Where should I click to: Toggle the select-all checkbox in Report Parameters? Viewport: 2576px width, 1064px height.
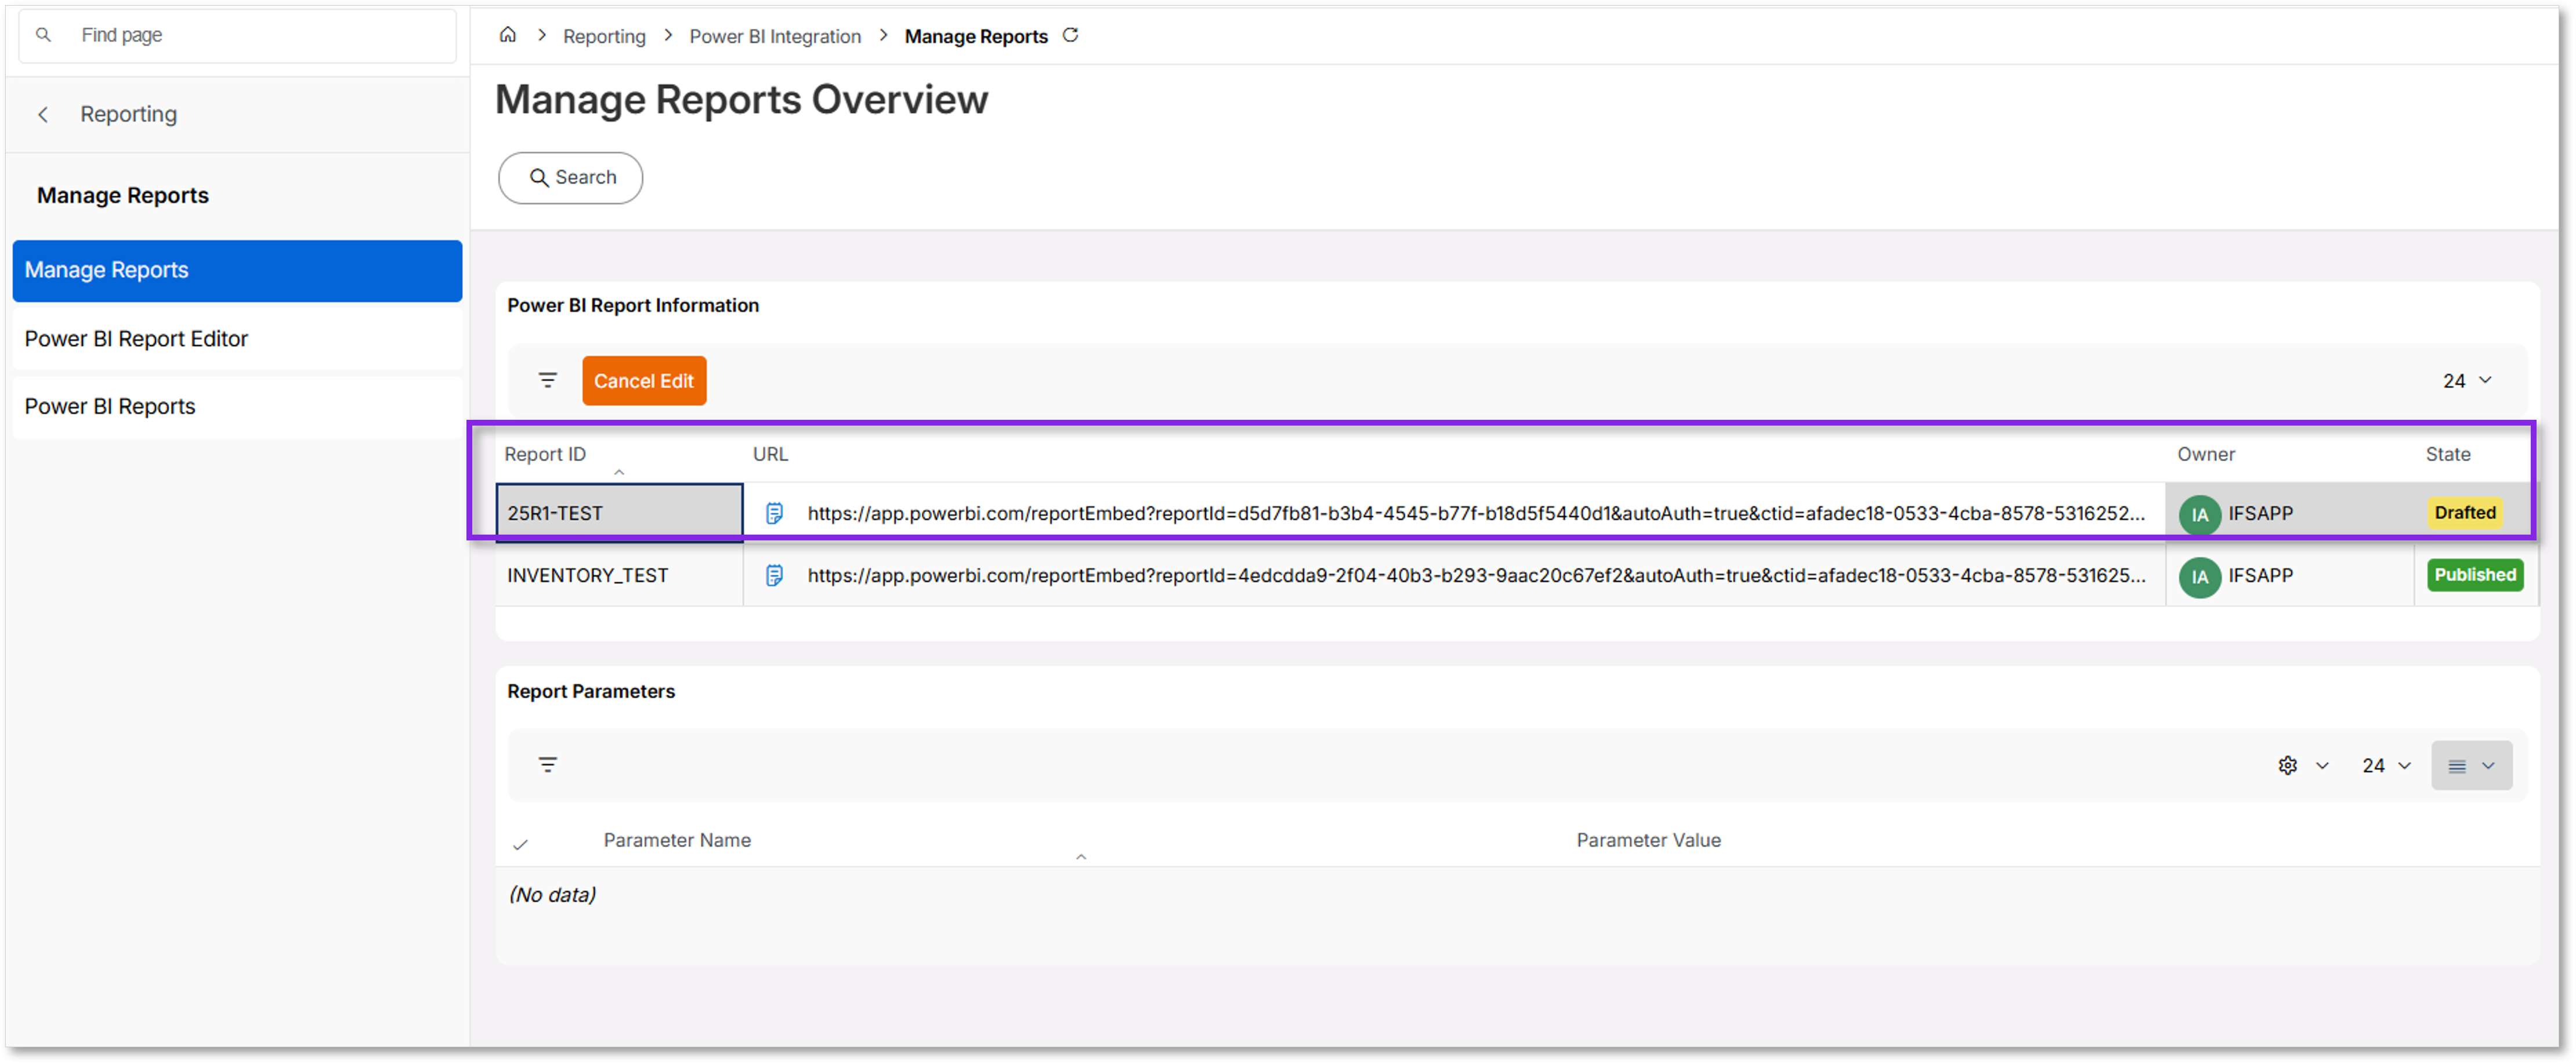tap(521, 844)
